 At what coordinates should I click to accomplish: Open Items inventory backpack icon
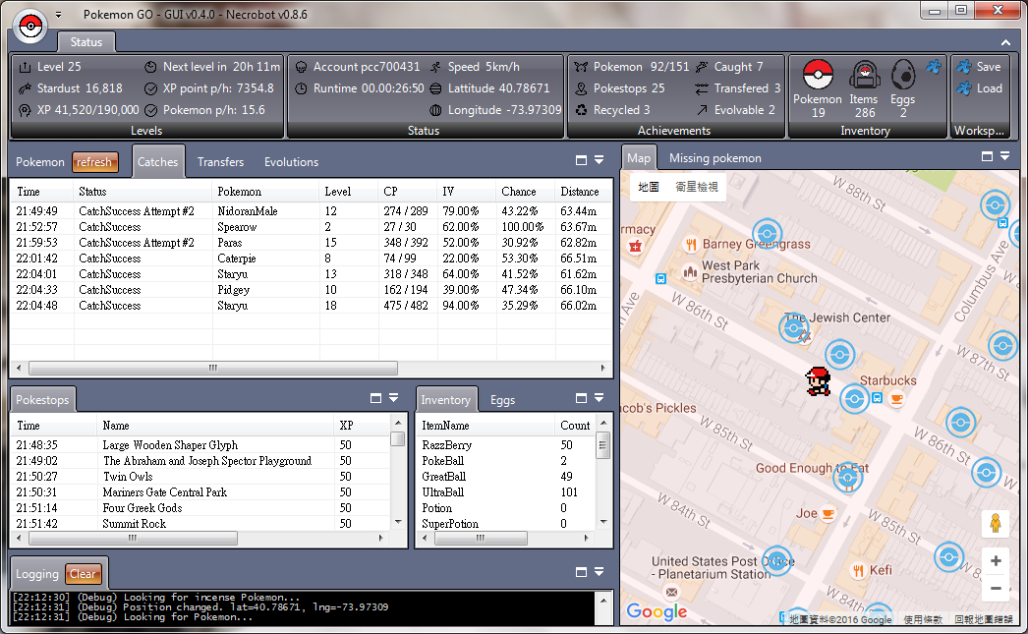pos(863,76)
